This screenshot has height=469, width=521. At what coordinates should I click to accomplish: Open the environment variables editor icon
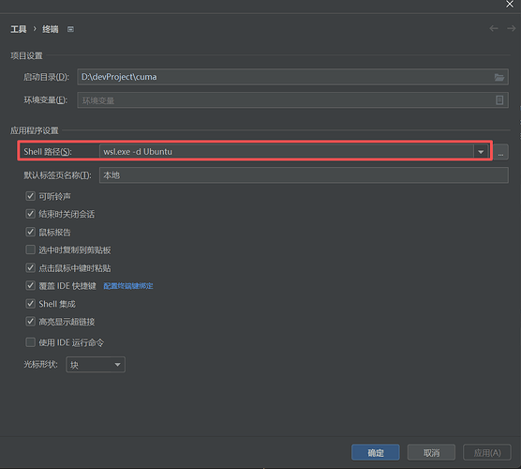499,100
